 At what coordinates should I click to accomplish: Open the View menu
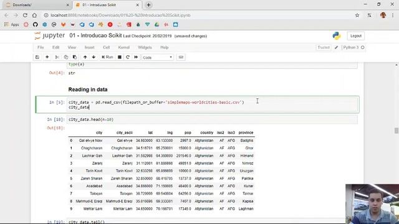72,47
